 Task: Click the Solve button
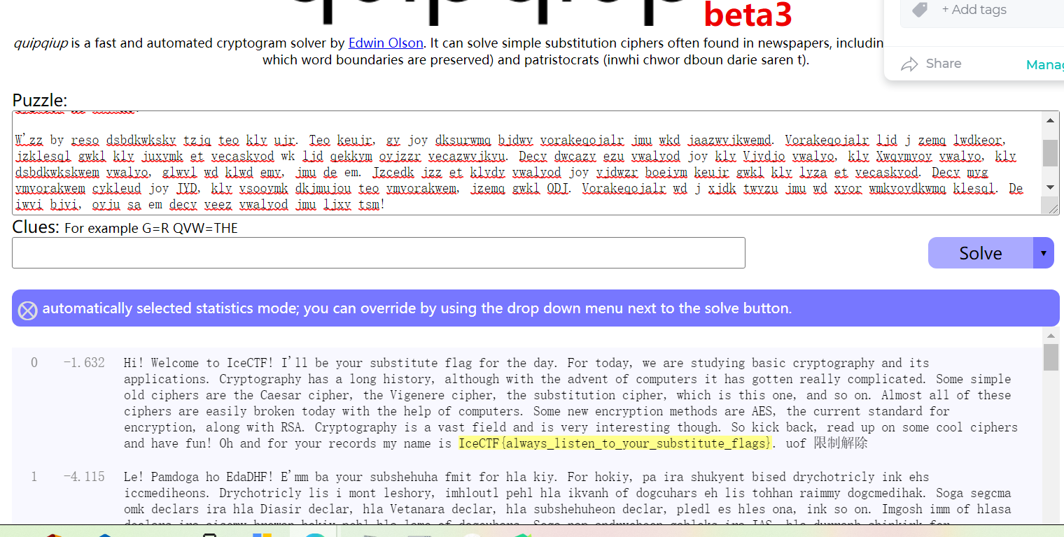(981, 253)
